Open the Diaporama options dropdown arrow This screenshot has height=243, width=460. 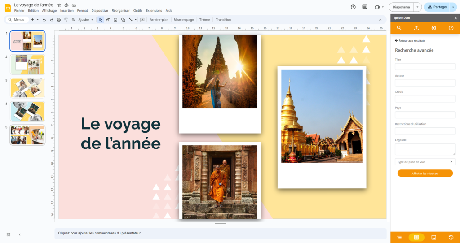[417, 7]
